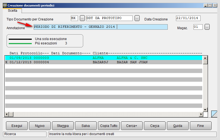
Task: Minimize the Creazione documenti periodici window
Action: [206, 5]
